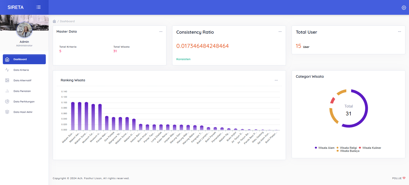Open Master Data card options menu
409x185 pixels.
(161, 32)
